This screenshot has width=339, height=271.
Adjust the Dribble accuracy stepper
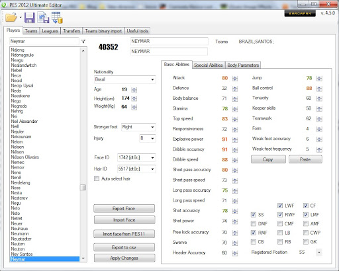tap(235, 150)
